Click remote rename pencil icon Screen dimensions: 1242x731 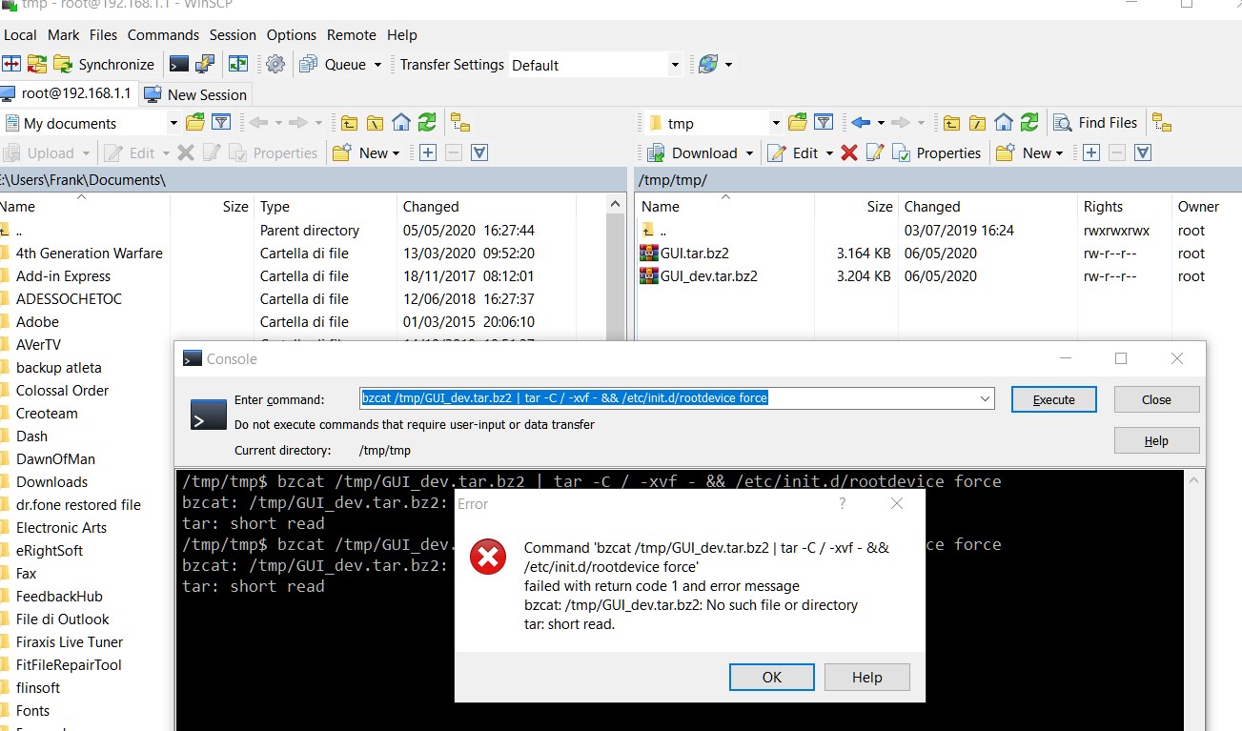coord(875,152)
